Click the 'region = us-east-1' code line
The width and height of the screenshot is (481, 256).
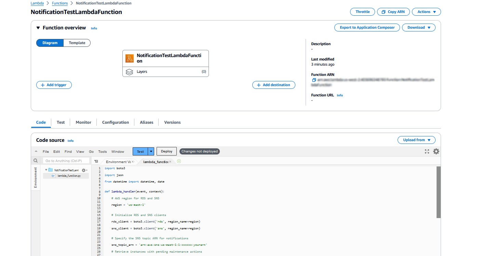[129, 205]
